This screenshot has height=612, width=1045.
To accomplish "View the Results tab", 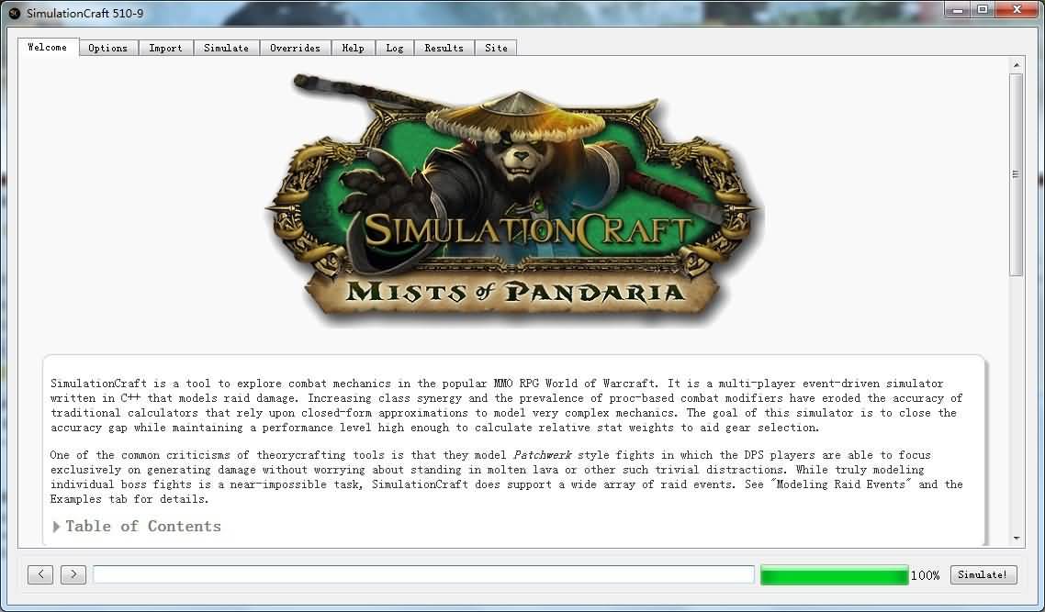I will 444,48.
